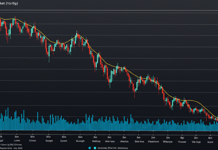
Task: Click the teal legend dot beside the blue one
Action: coord(94,148)
